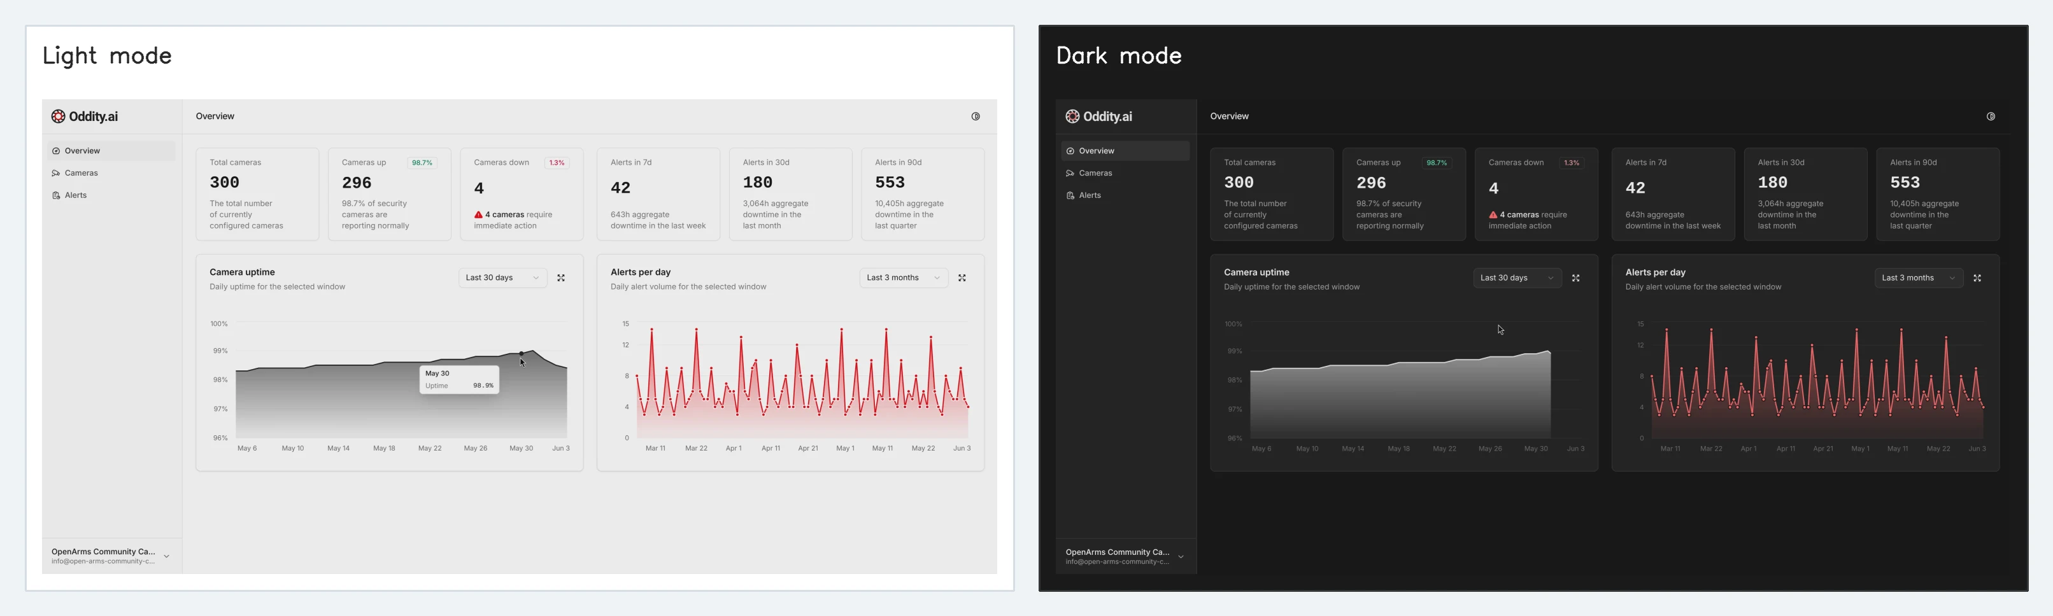Click Total cameras value 300 in light mode
The image size is (2053, 616).
pos(225,183)
